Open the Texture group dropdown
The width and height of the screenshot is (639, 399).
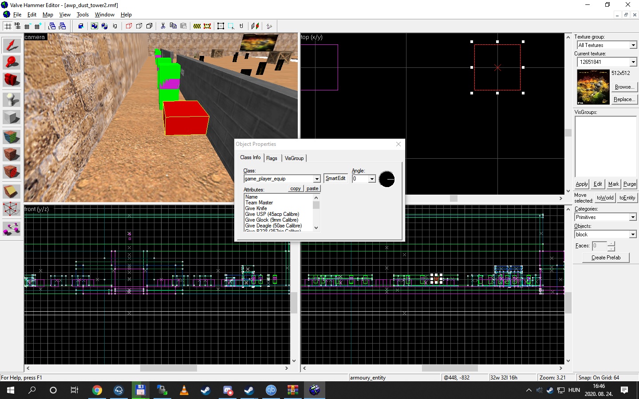point(633,45)
